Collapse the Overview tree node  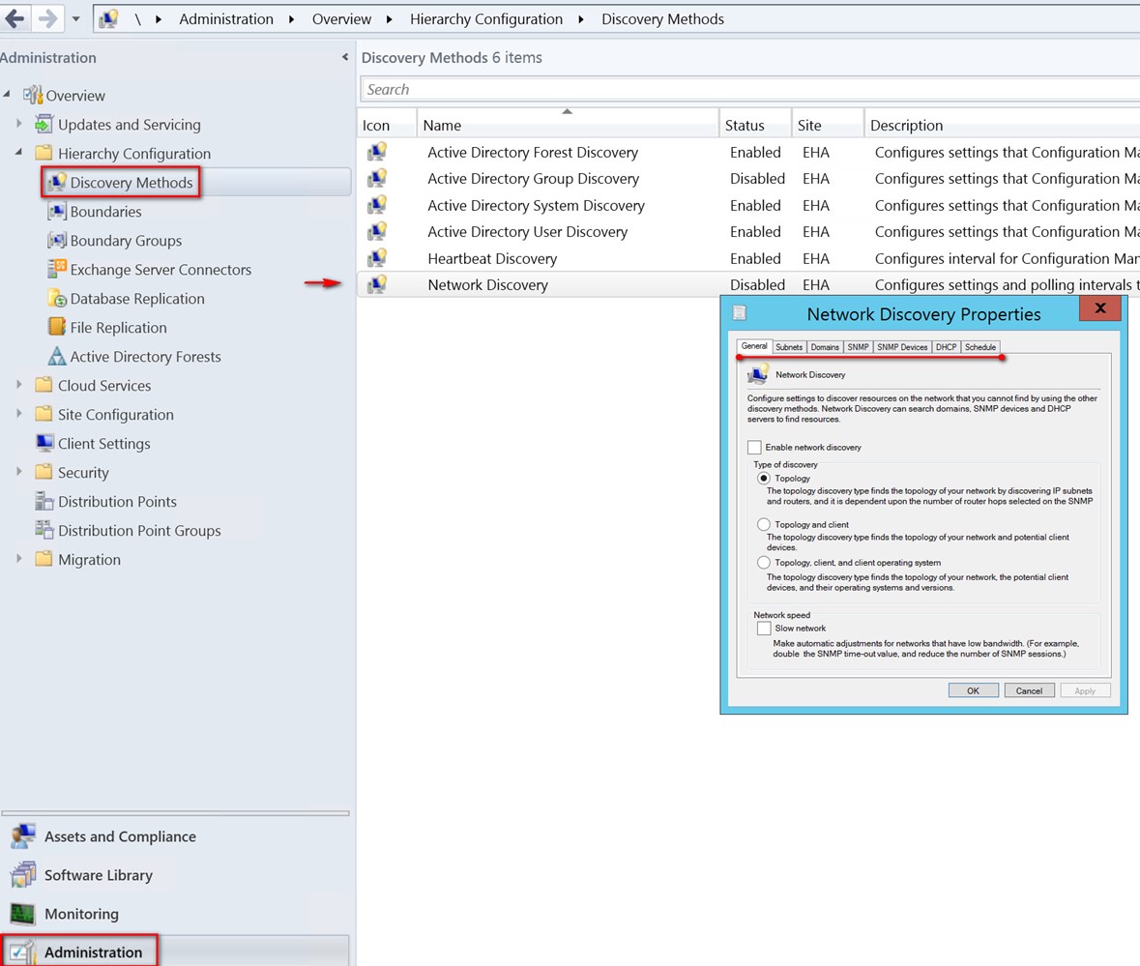pyautogui.click(x=8, y=94)
